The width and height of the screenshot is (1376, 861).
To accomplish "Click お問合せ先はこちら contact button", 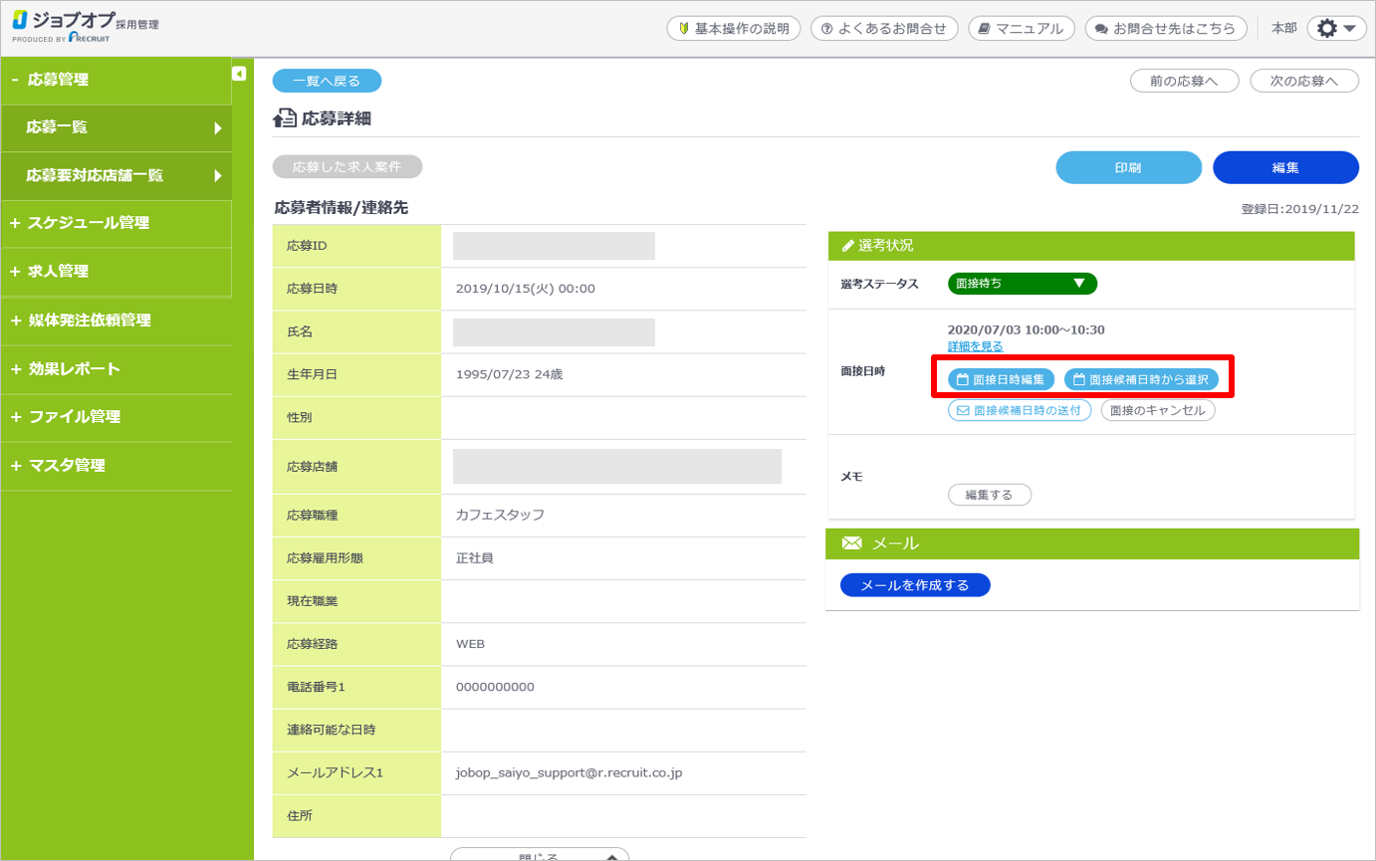I will coord(1166,29).
